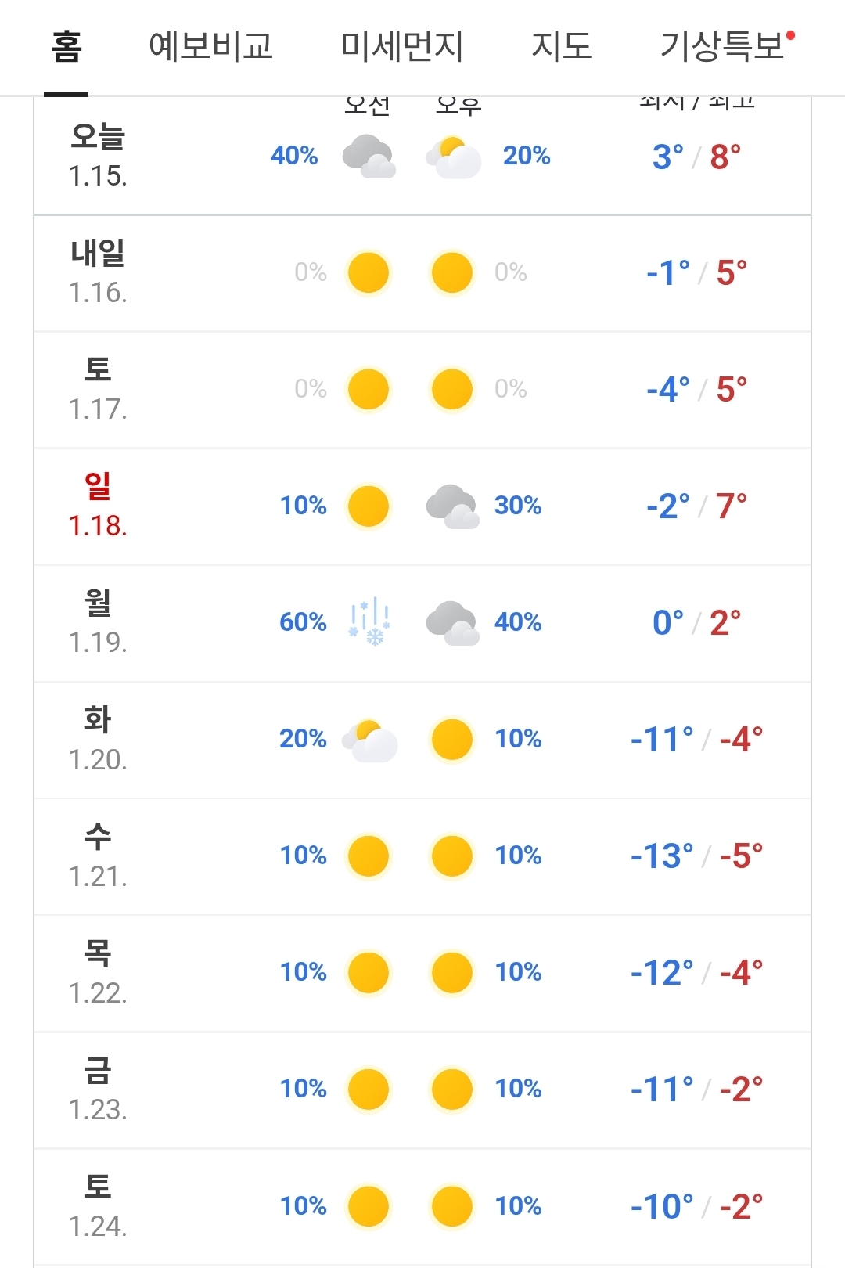Open the 홈 tab

coord(67,47)
